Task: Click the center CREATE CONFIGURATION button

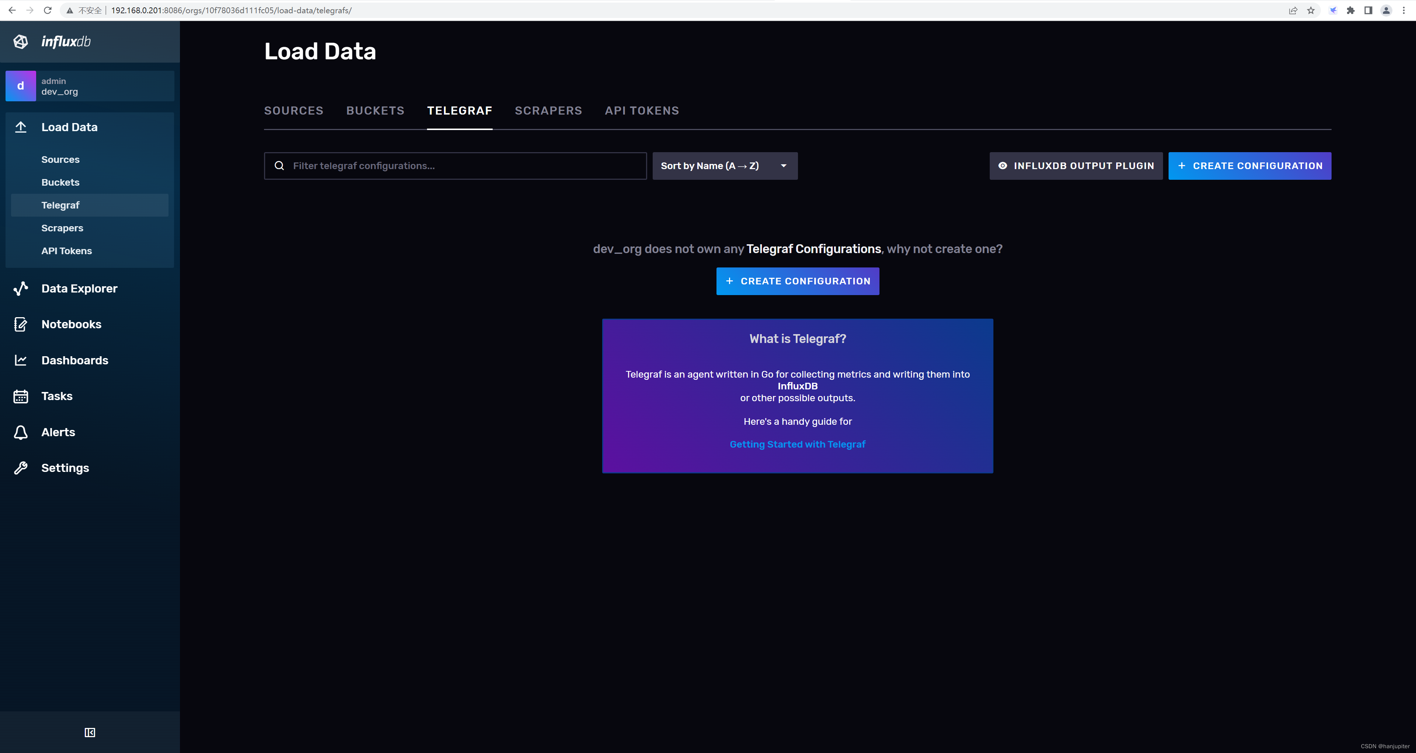Action: pyautogui.click(x=797, y=281)
